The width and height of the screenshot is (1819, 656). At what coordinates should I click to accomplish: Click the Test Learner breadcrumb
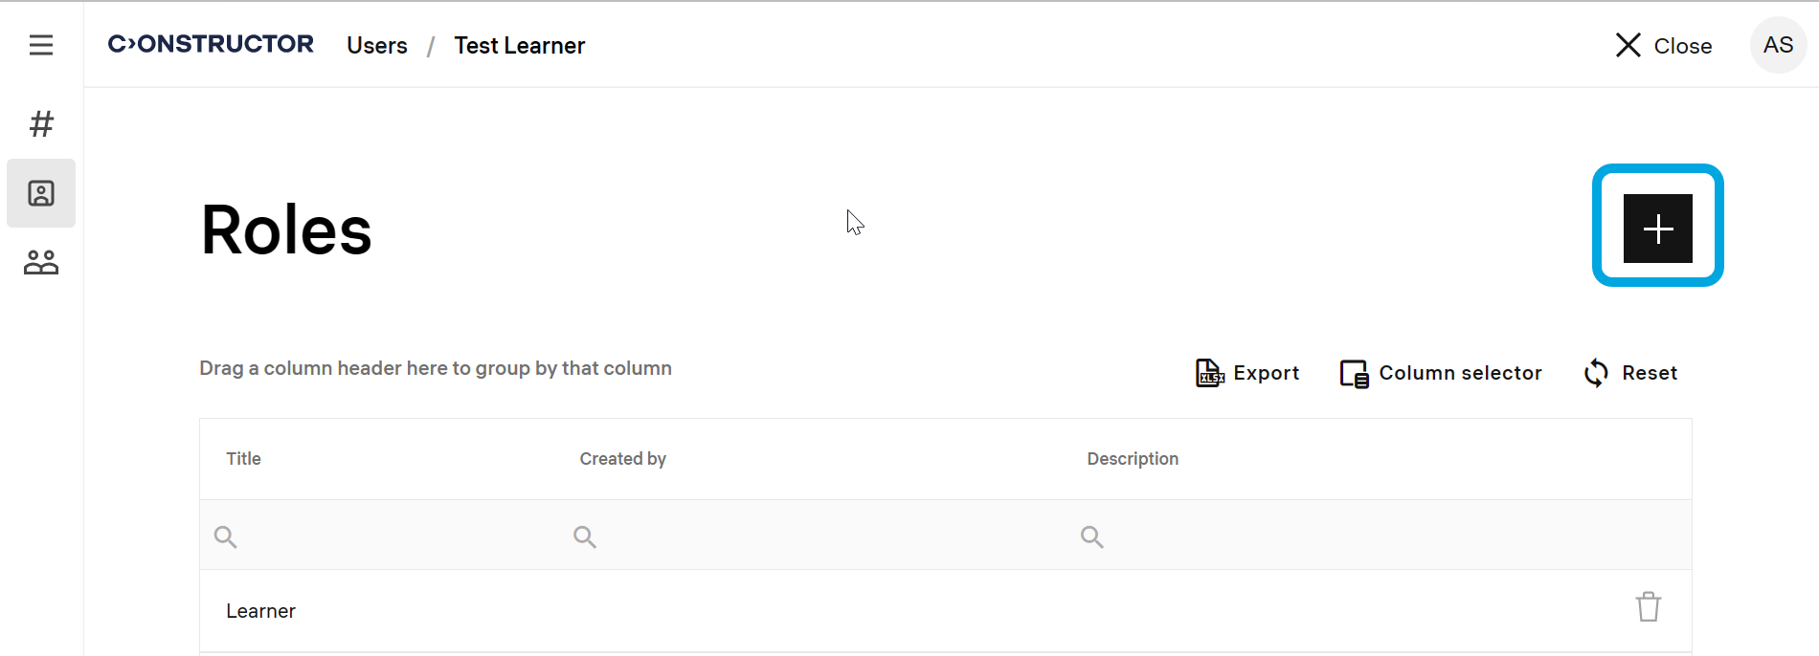pos(519,46)
